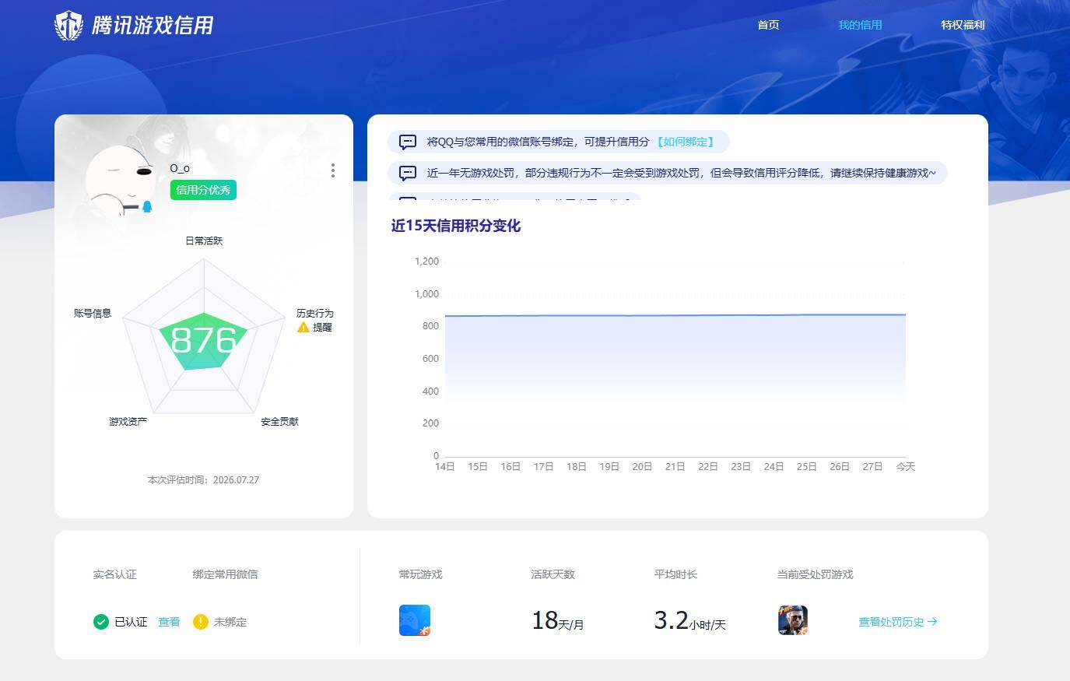Click the yellow warning triangle beside 提醒
The height and width of the screenshot is (681, 1070).
[x=303, y=328]
